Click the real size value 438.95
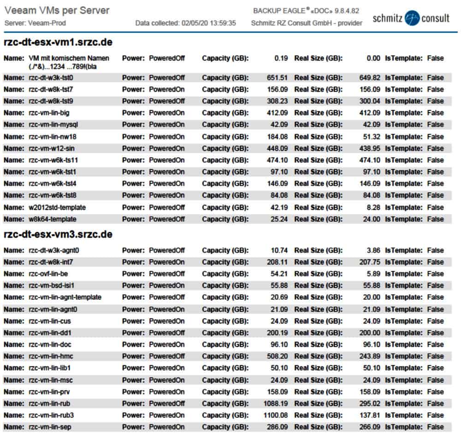The image size is (461, 434). [x=370, y=148]
